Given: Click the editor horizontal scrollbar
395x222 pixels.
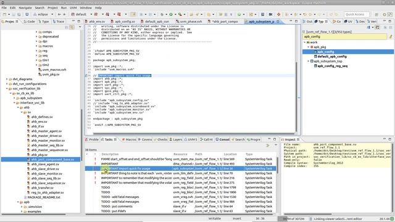Looking at the screenshot, I should [193, 133].
